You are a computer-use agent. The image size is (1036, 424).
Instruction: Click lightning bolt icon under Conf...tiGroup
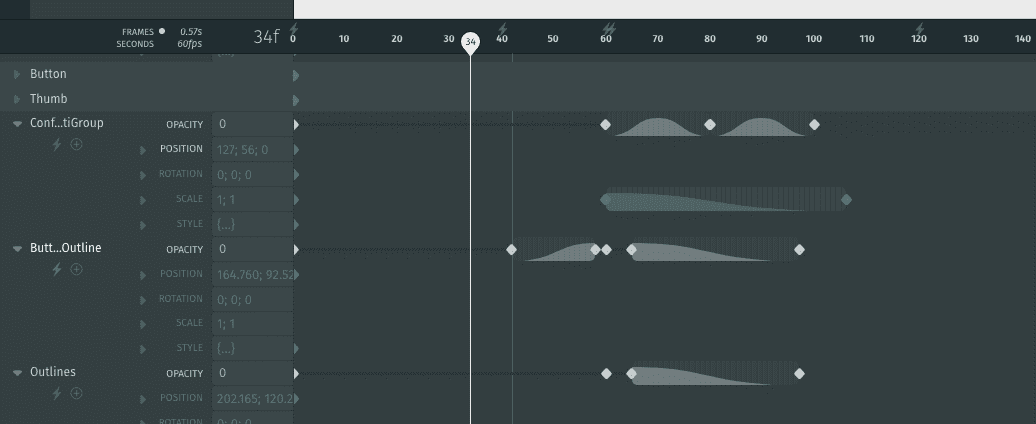56,144
